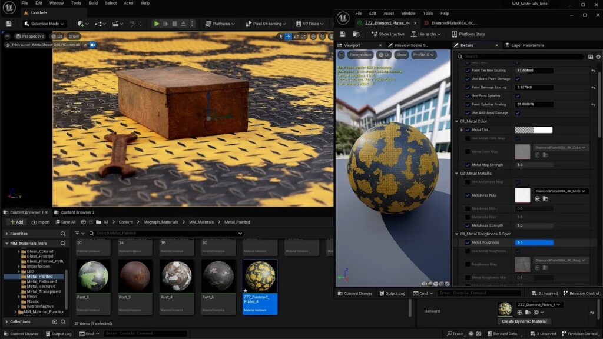Click the Import button in Content Browser
The height and width of the screenshot is (339, 603).
coord(40,222)
